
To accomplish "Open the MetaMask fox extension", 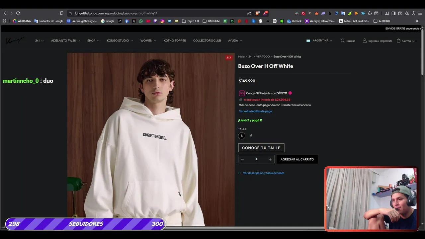I will point(316,13).
